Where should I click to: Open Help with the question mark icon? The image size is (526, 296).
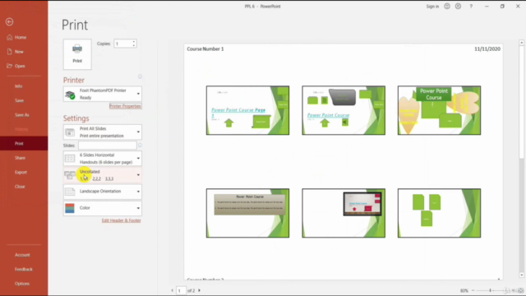click(471, 7)
